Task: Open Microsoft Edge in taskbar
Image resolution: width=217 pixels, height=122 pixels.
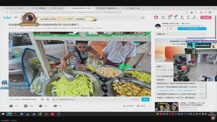Action: coord(9,114)
